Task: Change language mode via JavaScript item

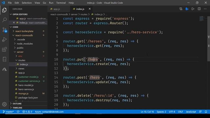Action: (x=191, y=112)
